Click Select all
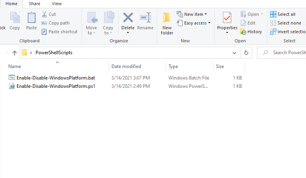 pos(283,14)
